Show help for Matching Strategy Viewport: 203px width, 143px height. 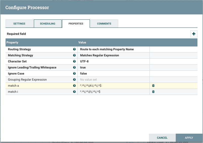pos(74,55)
